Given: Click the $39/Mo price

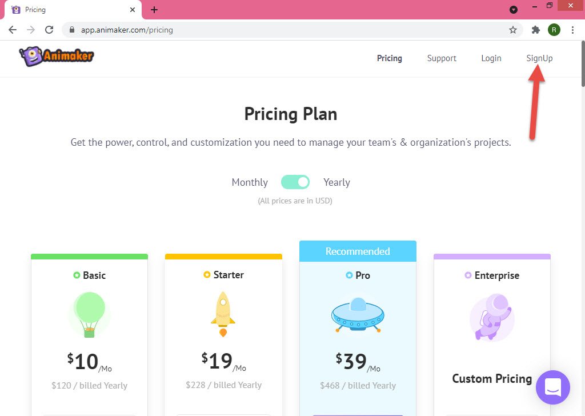Looking at the screenshot, I should click(x=358, y=362).
